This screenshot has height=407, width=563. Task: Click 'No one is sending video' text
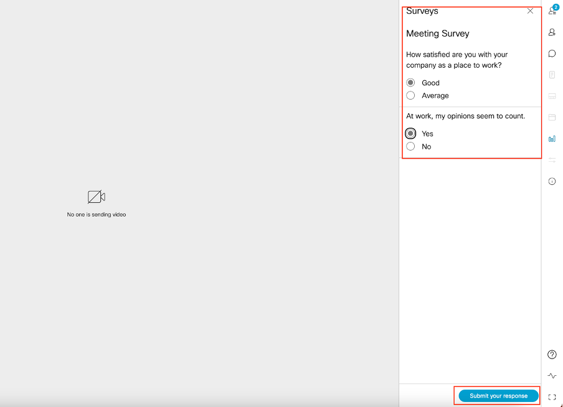click(x=97, y=215)
